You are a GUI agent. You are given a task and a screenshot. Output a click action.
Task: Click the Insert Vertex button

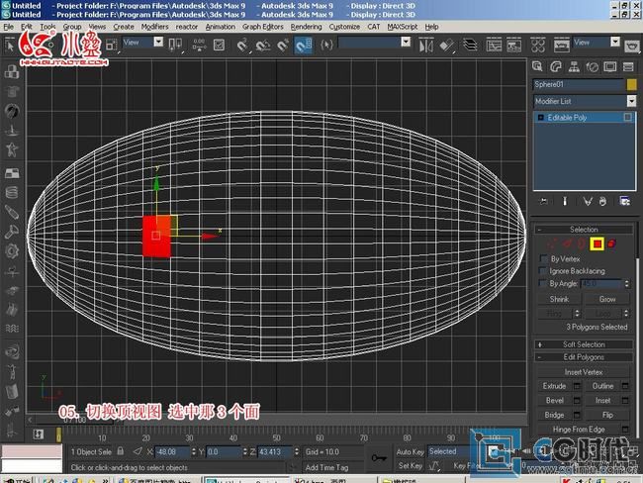point(583,372)
